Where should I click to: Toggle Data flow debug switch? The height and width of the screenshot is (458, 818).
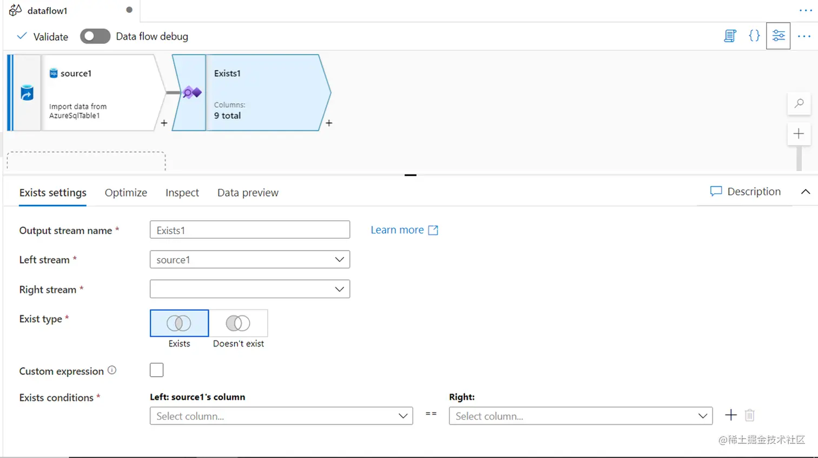[95, 36]
